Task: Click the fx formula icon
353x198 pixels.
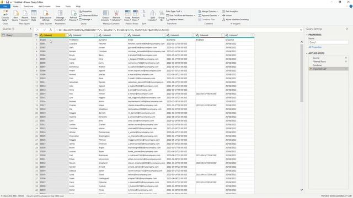Action: tap(51, 30)
